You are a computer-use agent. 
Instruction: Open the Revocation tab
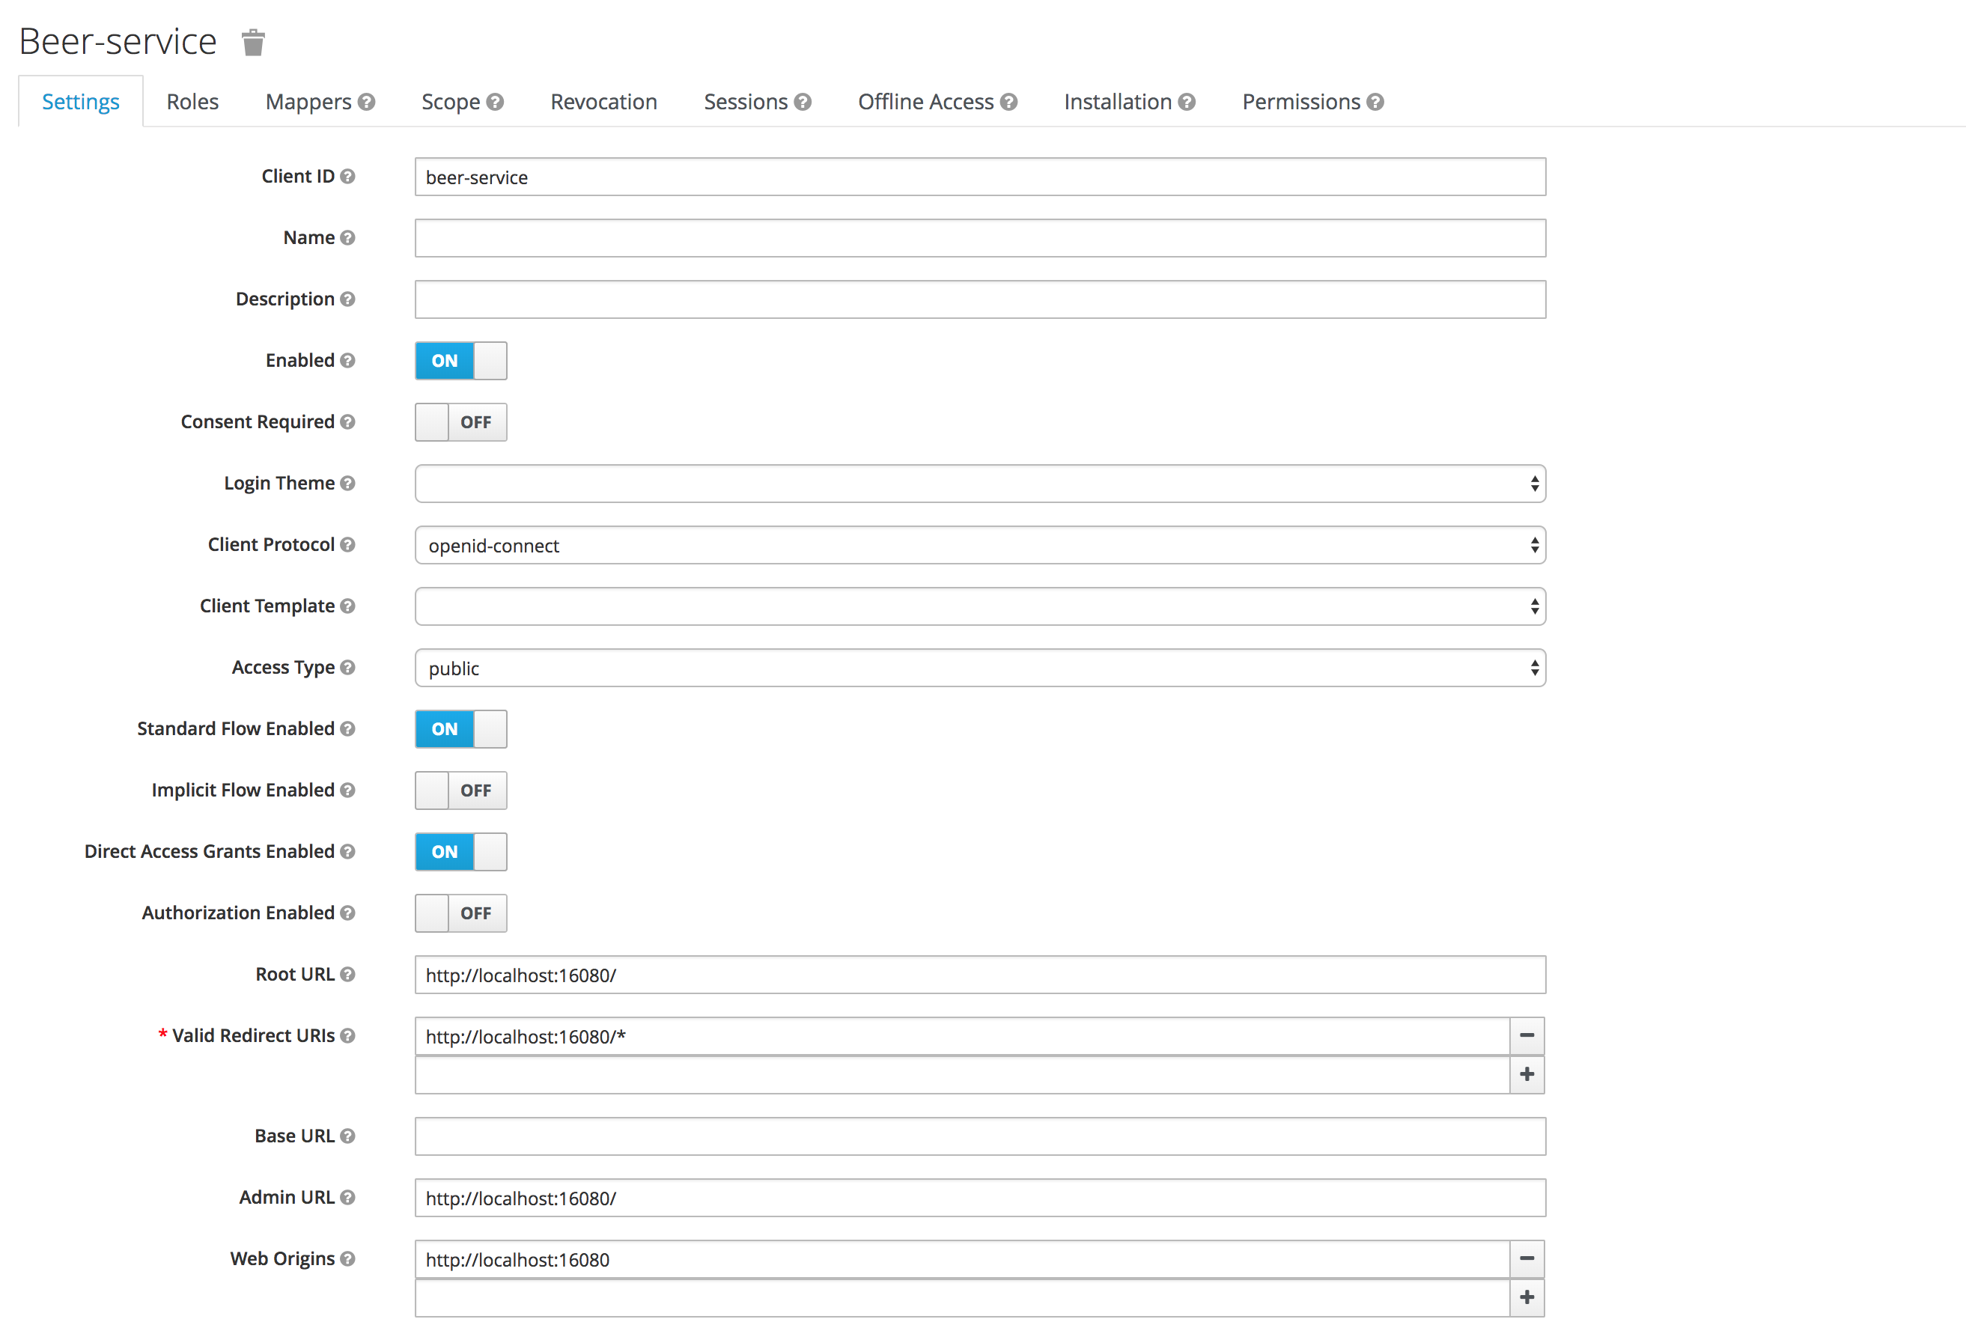603,102
